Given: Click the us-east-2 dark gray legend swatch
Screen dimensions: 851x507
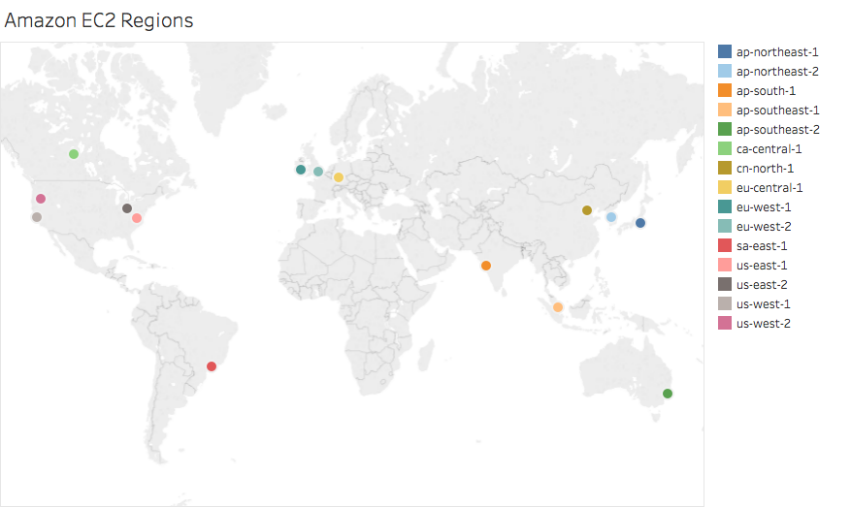Looking at the screenshot, I should pos(725,284).
